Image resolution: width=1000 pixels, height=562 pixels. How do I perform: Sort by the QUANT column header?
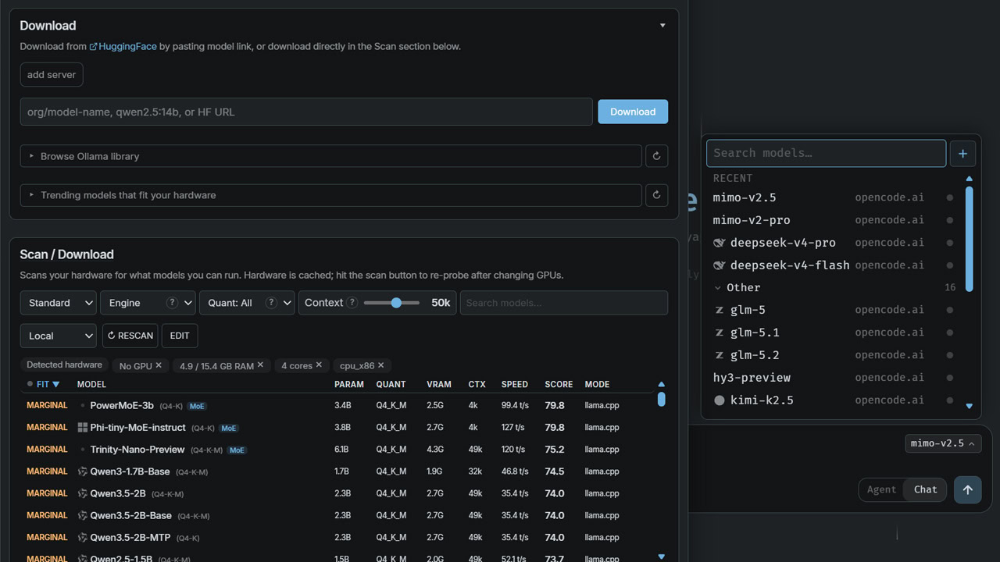tap(391, 384)
